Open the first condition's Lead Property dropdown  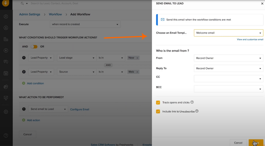click(41, 58)
